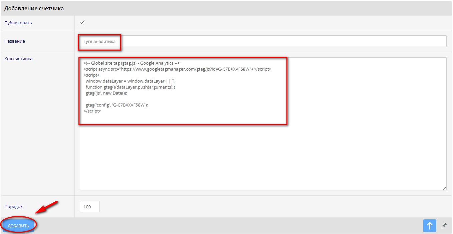Screen dimensions: 453x234
Task: Click the Добавление счетчика heading
Action: (x=34, y=8)
